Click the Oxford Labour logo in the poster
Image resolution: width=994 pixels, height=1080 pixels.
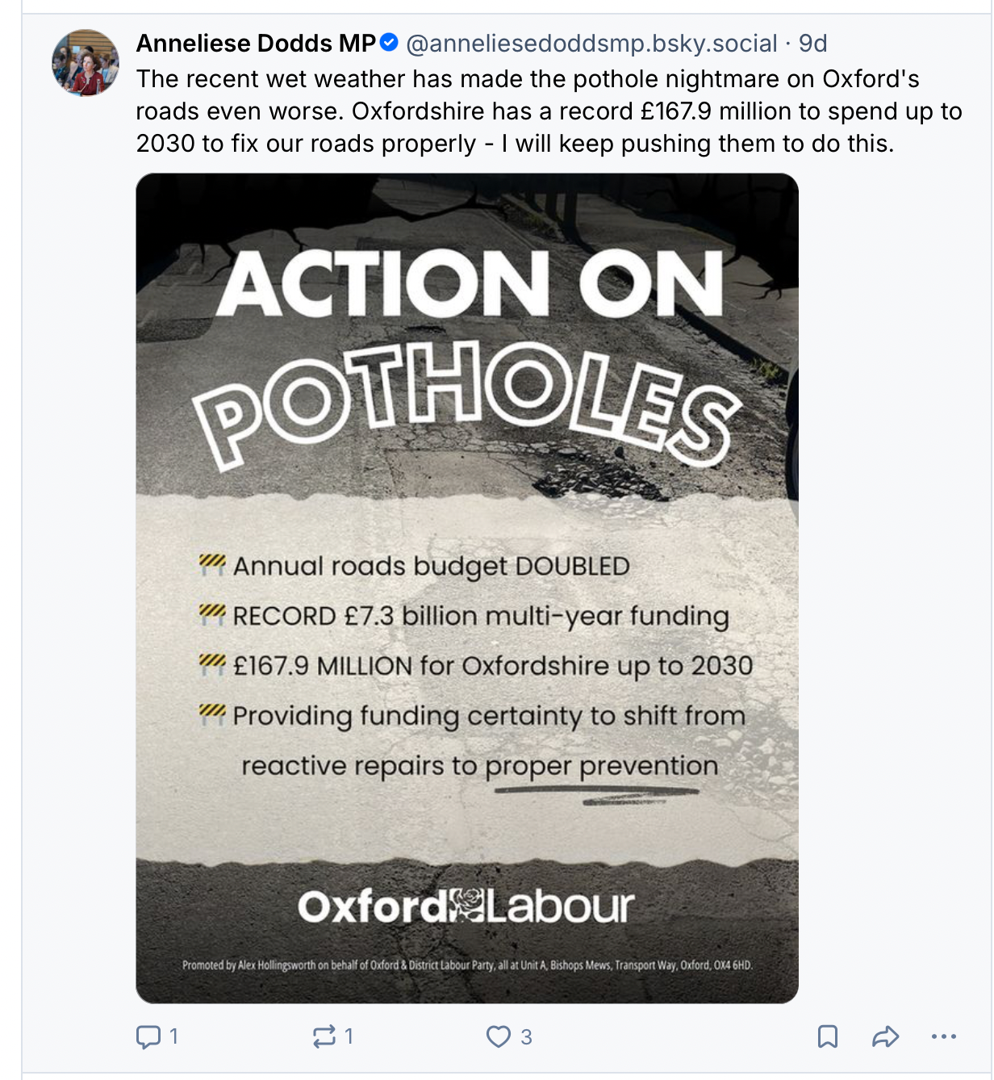[x=466, y=907]
